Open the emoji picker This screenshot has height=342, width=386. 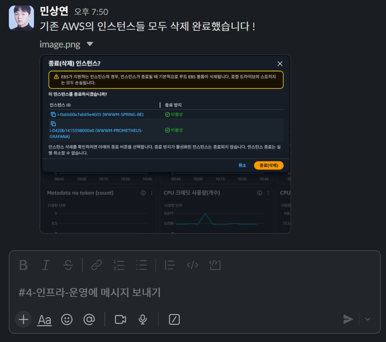[67, 319]
